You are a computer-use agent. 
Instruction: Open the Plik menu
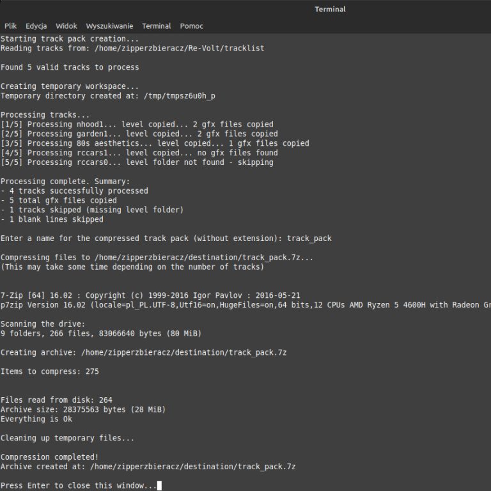tap(10, 26)
